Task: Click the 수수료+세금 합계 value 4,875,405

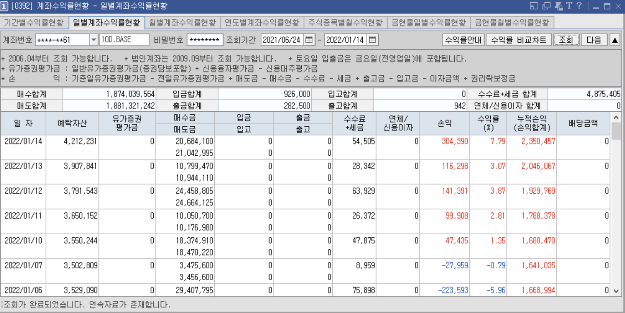Action: 603,94
